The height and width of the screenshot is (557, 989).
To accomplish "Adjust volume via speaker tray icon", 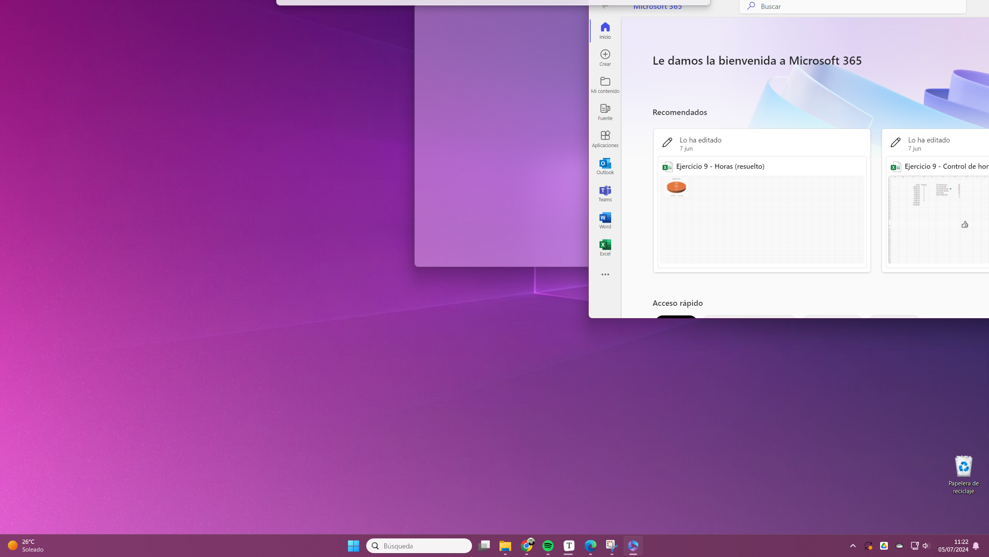I will (x=926, y=546).
